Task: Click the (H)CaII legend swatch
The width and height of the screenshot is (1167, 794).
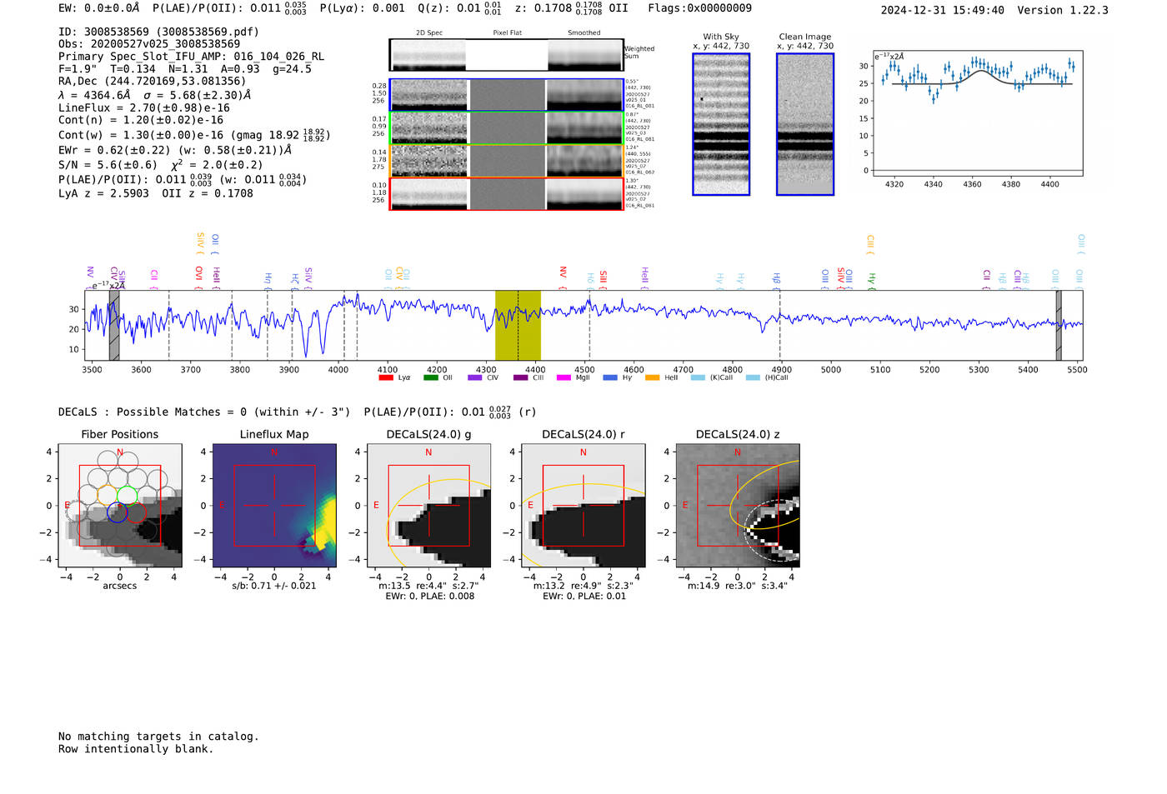Action: [753, 377]
